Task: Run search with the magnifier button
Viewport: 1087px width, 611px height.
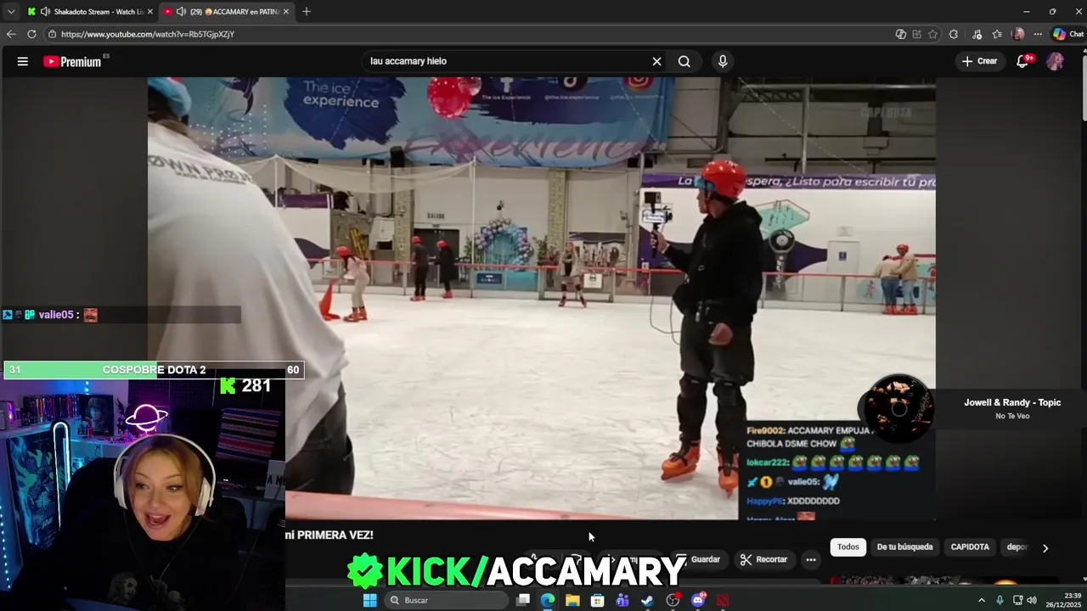Action: coord(684,61)
